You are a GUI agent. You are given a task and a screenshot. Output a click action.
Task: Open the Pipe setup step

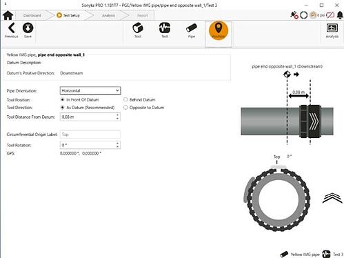[192, 30]
